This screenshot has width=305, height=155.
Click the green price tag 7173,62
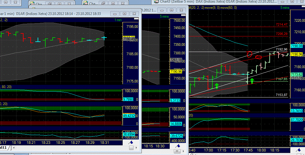tap(297, 74)
